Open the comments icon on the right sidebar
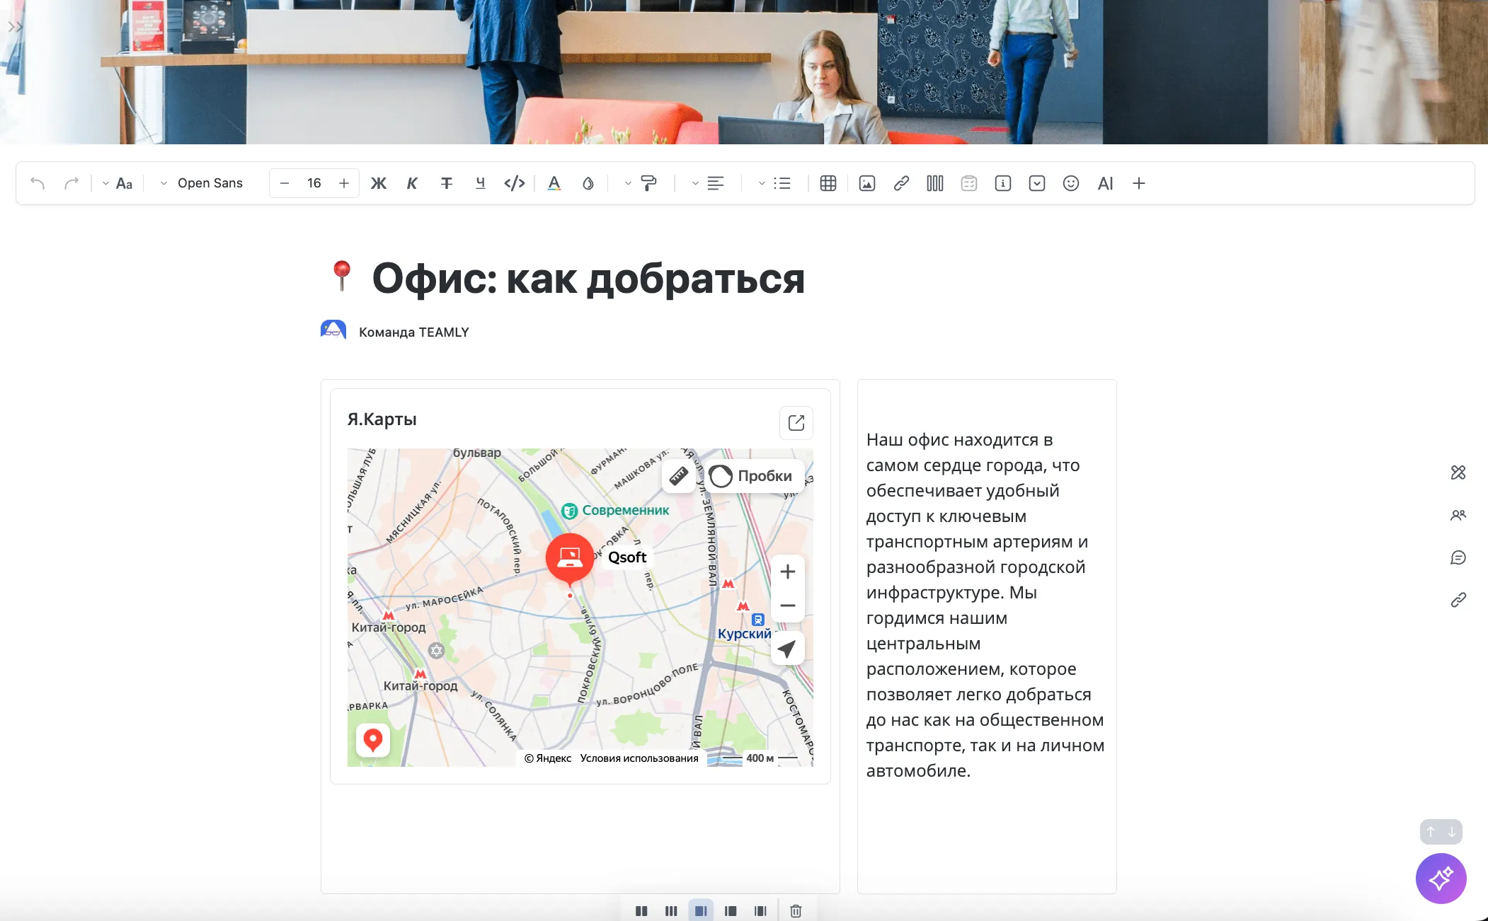This screenshot has width=1488, height=921. point(1458,558)
